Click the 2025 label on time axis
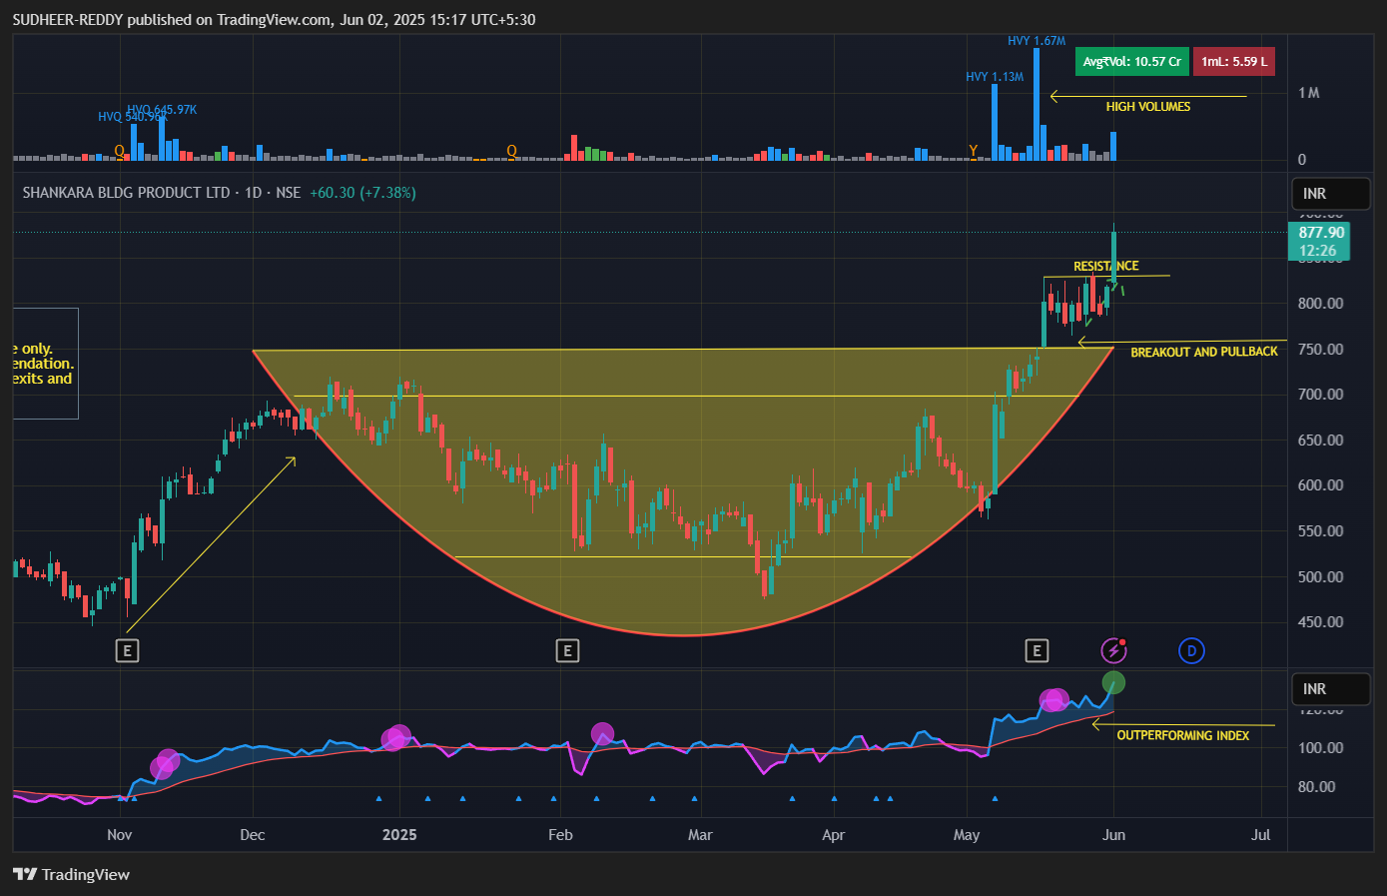The image size is (1387, 896). point(399,835)
